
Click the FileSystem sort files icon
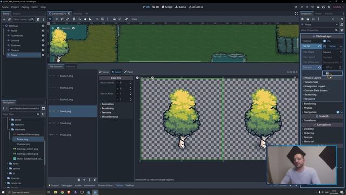(x=43, y=114)
